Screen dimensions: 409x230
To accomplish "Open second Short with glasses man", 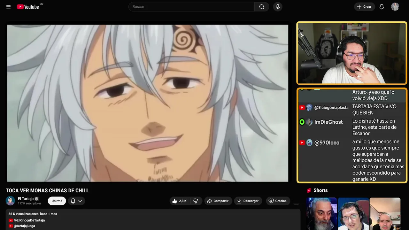I will click(x=353, y=214).
